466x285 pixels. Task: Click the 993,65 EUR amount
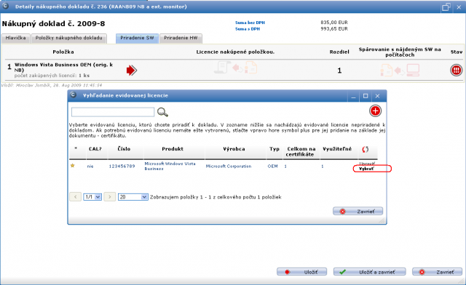pos(334,29)
